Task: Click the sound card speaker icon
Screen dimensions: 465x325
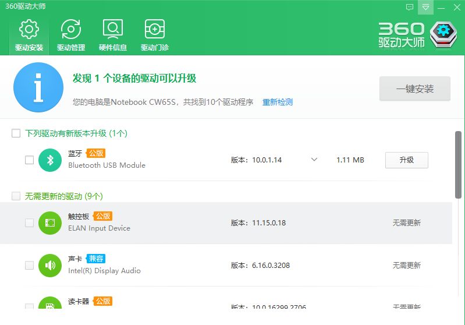Action: point(50,266)
